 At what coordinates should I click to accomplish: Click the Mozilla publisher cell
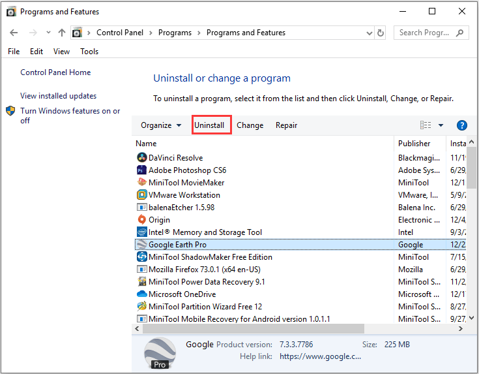pos(411,270)
